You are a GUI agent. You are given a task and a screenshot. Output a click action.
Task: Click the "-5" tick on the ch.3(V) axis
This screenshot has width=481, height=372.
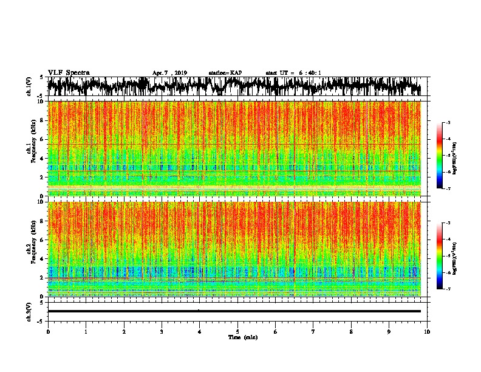point(41,322)
